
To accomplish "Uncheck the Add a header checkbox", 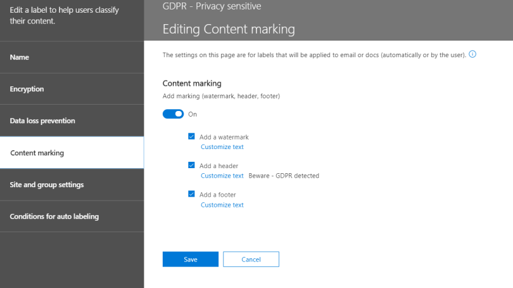I will click(191, 166).
